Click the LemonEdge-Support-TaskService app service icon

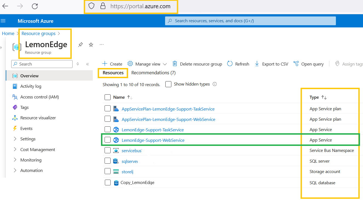pyautogui.click(x=116, y=130)
